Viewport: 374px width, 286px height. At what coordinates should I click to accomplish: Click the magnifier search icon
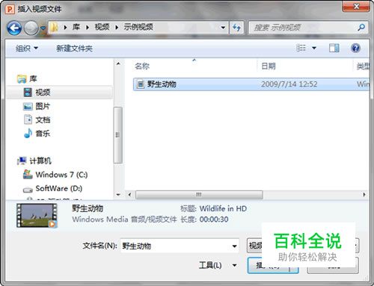(361, 27)
